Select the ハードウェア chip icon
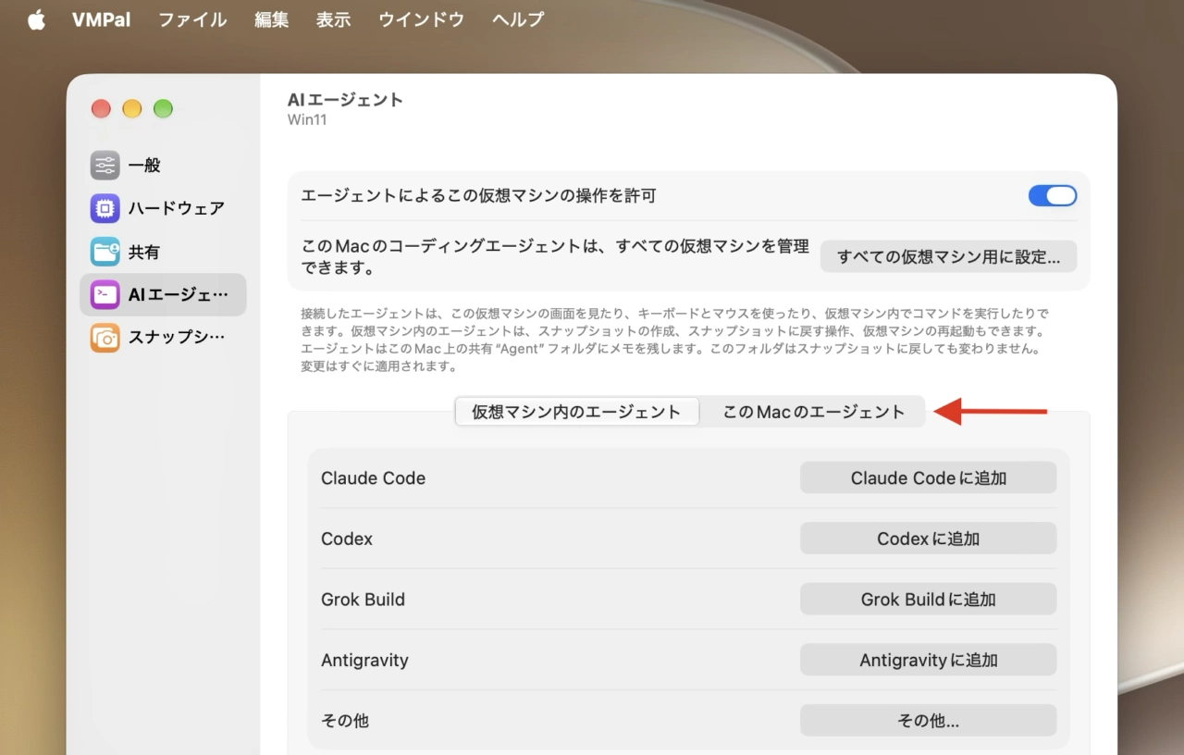The height and width of the screenshot is (755, 1184). click(105, 208)
